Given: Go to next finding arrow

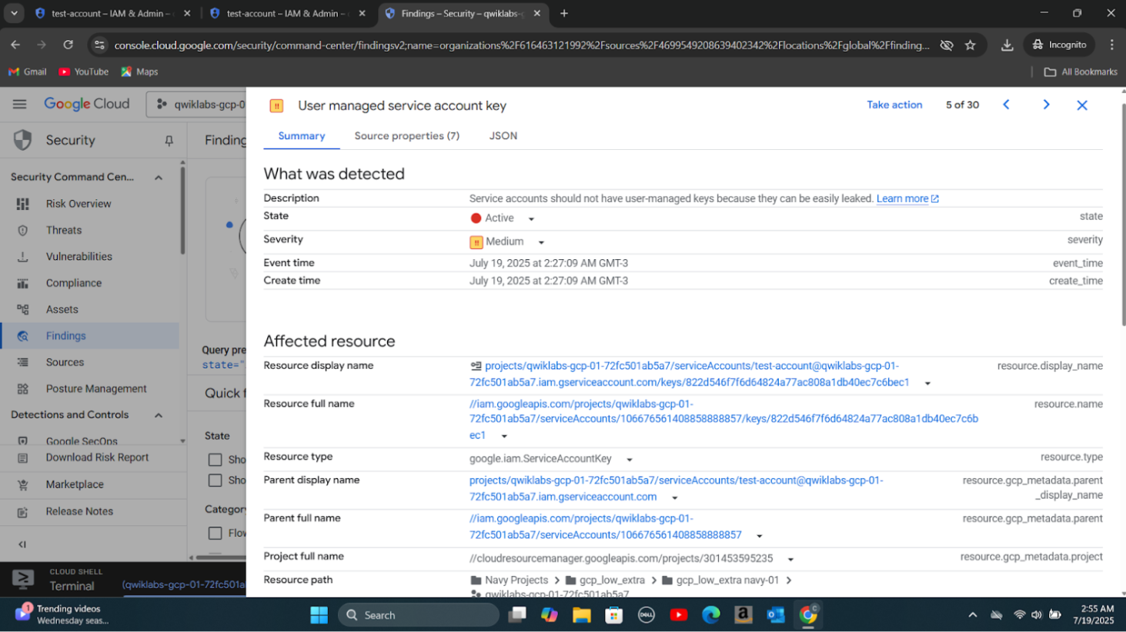Looking at the screenshot, I should coord(1046,105).
